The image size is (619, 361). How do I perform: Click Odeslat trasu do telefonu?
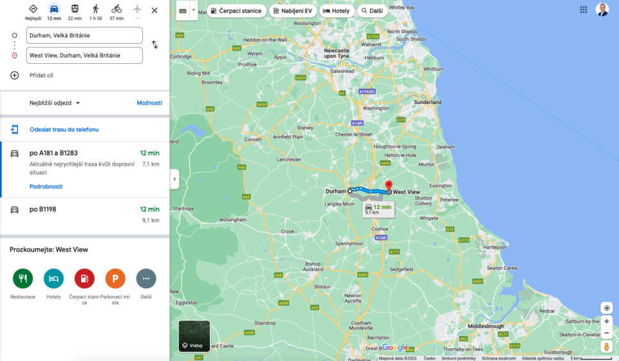(x=64, y=129)
